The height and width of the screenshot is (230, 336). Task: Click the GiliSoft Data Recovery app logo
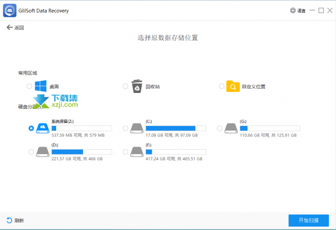tap(9, 11)
